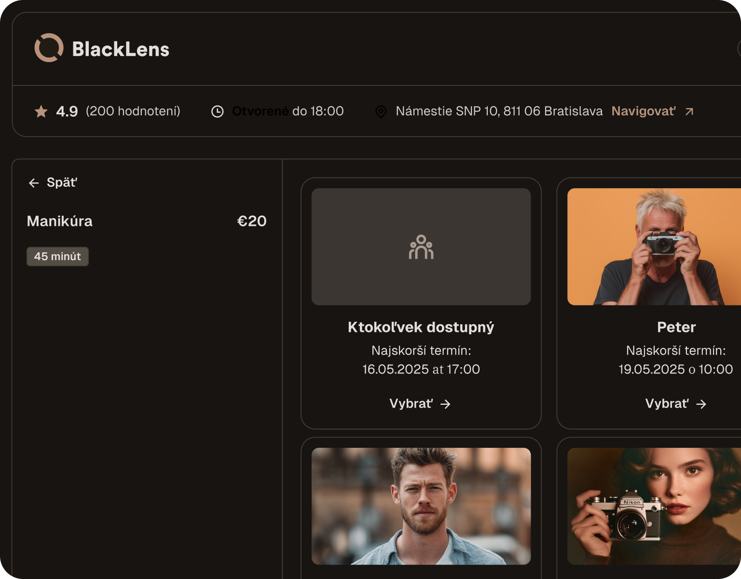741x579 pixels.
Task: Click the Navigovať external arrow icon
Action: [689, 111]
